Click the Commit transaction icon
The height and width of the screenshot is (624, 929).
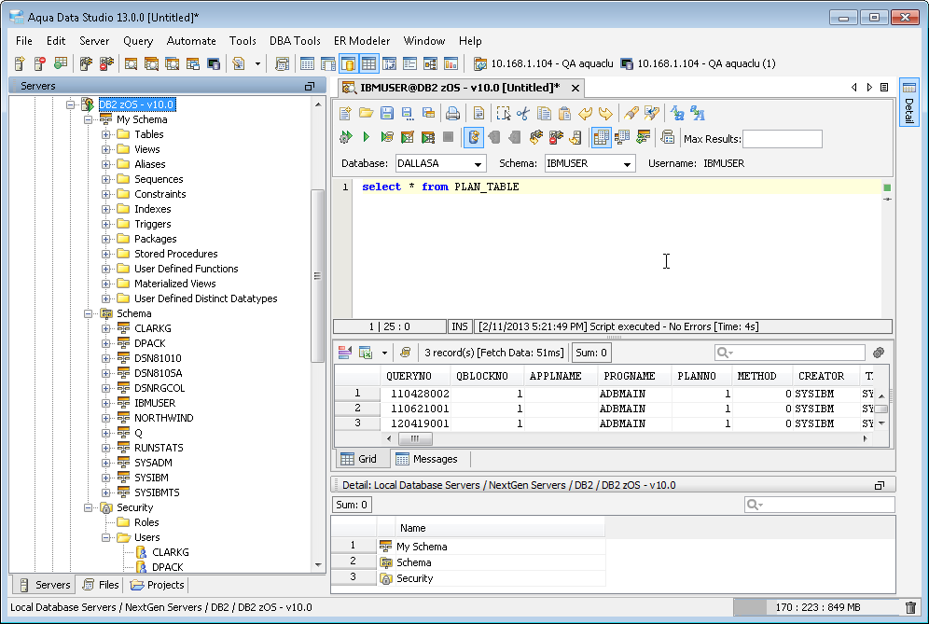[x=494, y=137]
